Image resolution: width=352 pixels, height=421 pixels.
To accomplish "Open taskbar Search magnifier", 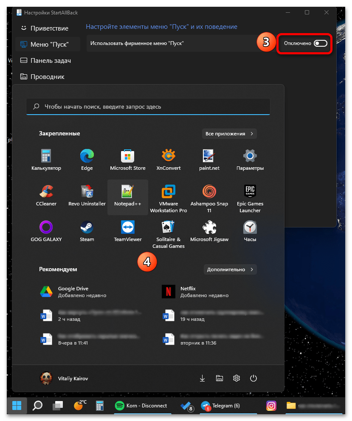I will (37, 405).
